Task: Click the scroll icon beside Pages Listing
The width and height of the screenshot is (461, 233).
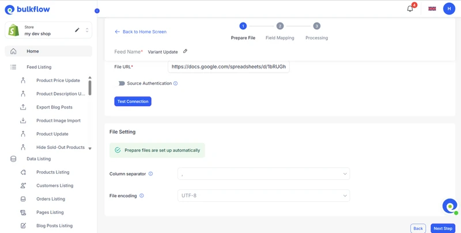Action: (23, 212)
